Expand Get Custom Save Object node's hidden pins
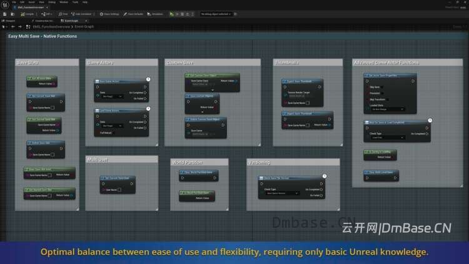The height and width of the screenshot is (264, 469). pyautogui.click(x=213, y=90)
